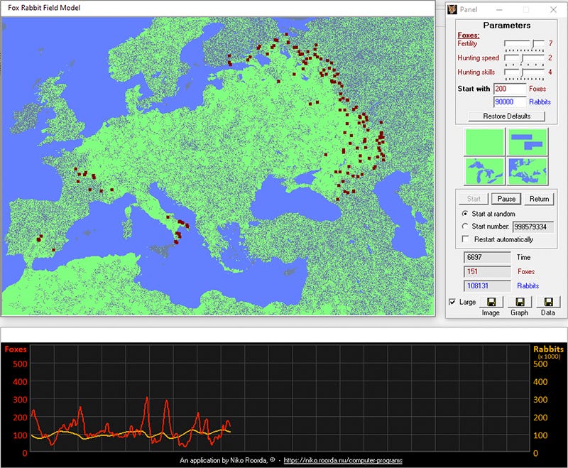Choose the Great Lakes map thumbnail

coord(484,171)
